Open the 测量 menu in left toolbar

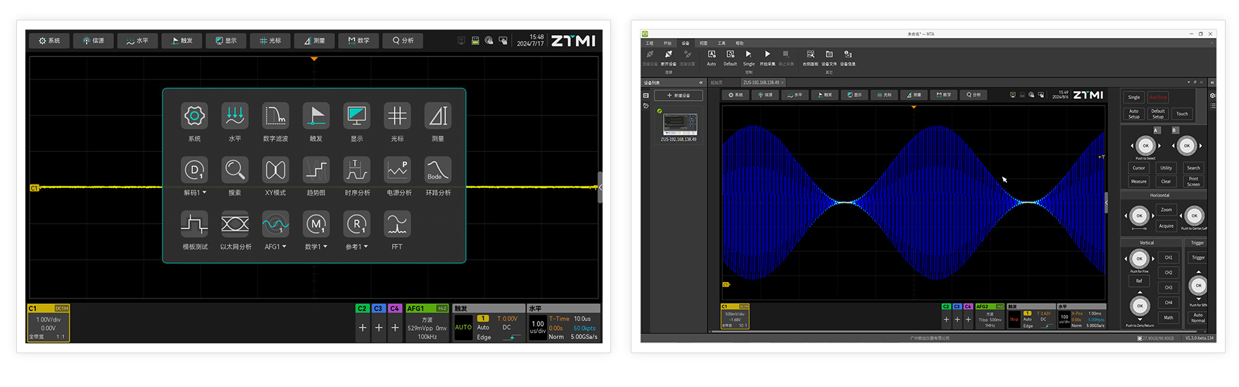(x=314, y=41)
